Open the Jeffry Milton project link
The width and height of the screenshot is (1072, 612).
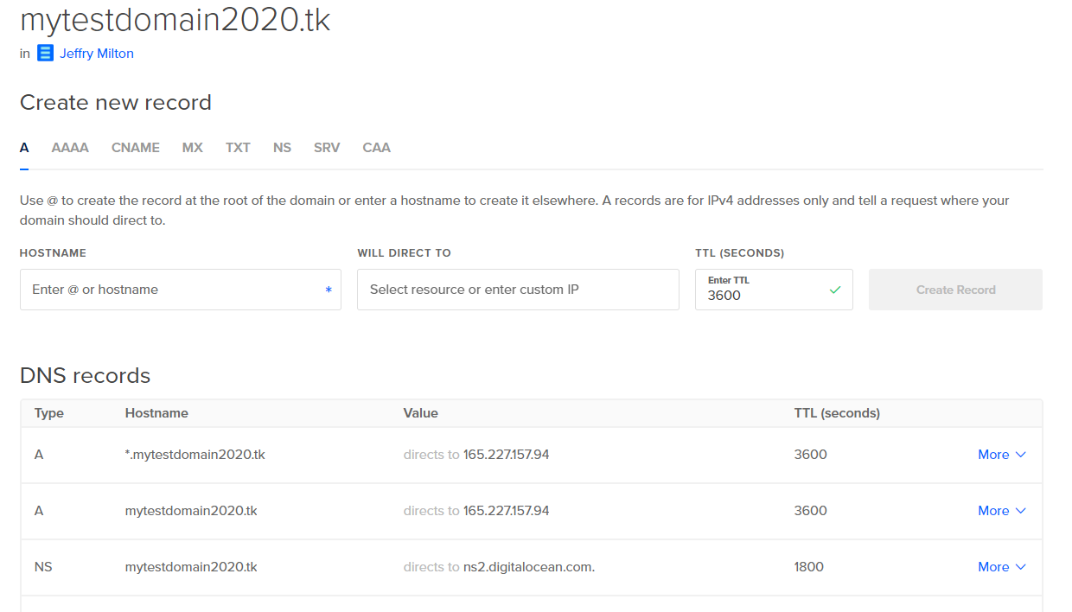click(96, 53)
